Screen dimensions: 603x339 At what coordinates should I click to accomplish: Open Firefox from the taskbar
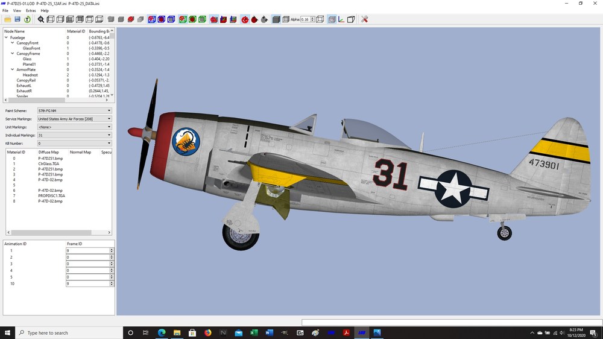[207, 332]
